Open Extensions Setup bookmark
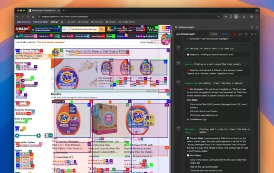274x173 pixels. 41,22
